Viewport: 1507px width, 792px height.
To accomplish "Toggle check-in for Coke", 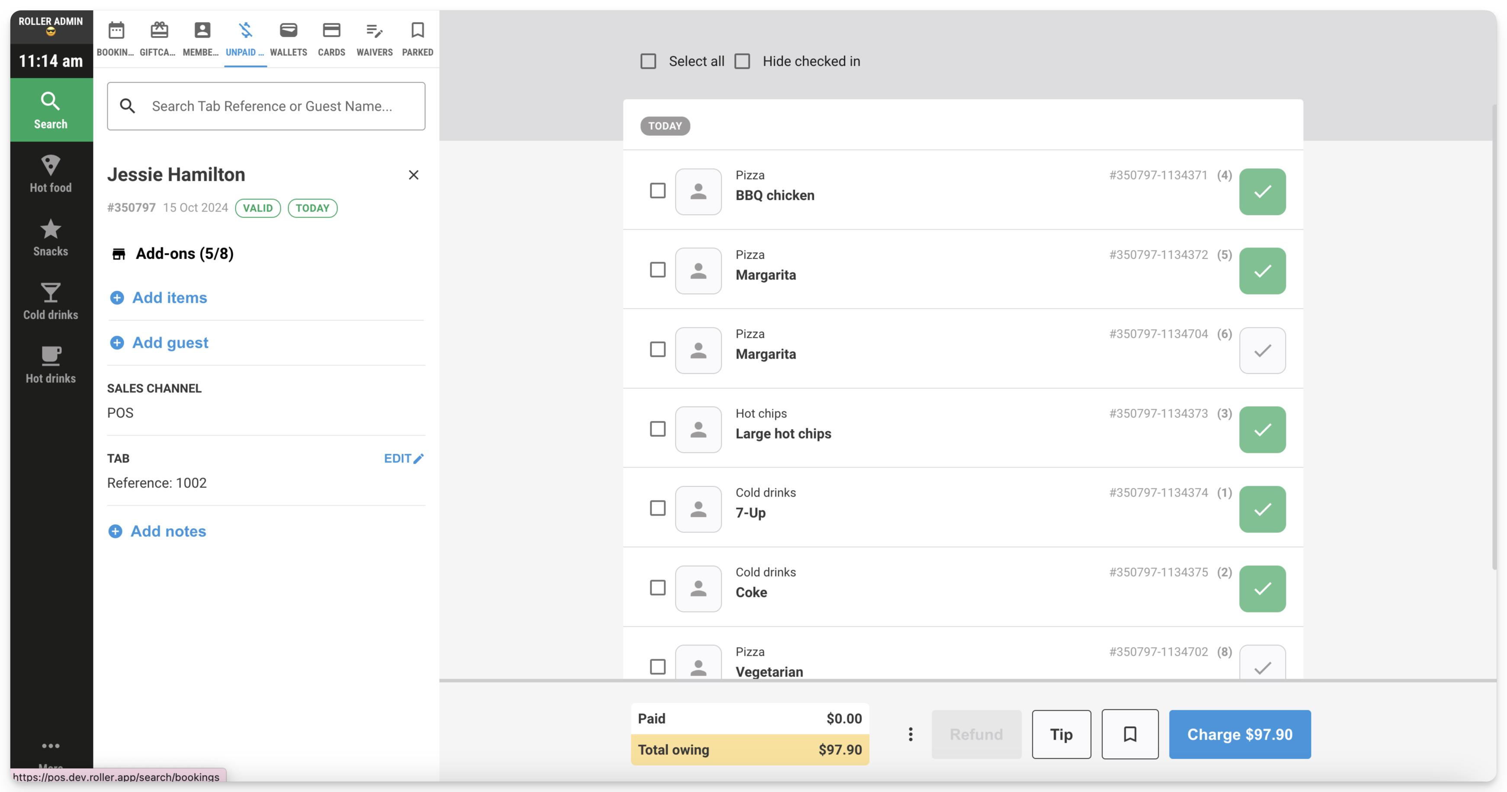I will (1262, 588).
